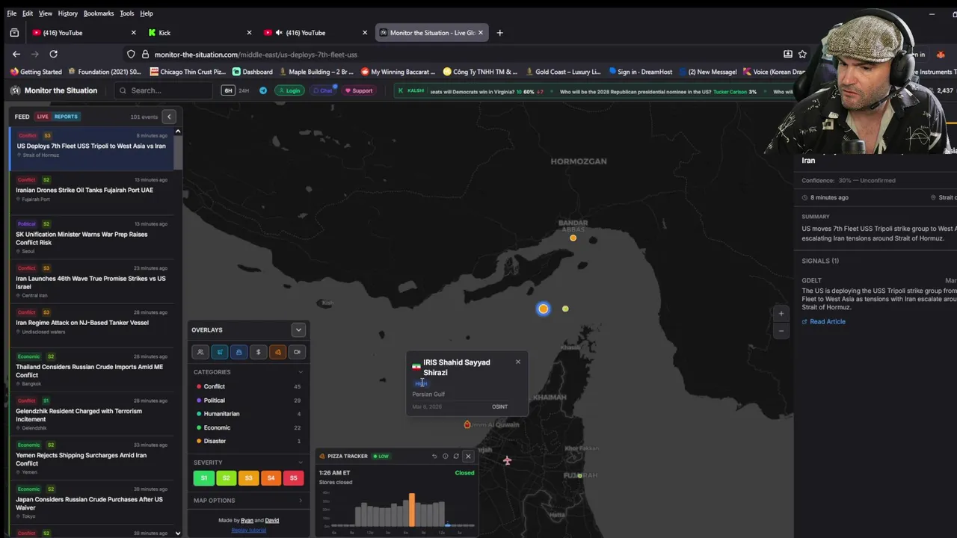Viewport: 957px width, 538px height.
Task: Open a new browser tab
Action: (499, 33)
